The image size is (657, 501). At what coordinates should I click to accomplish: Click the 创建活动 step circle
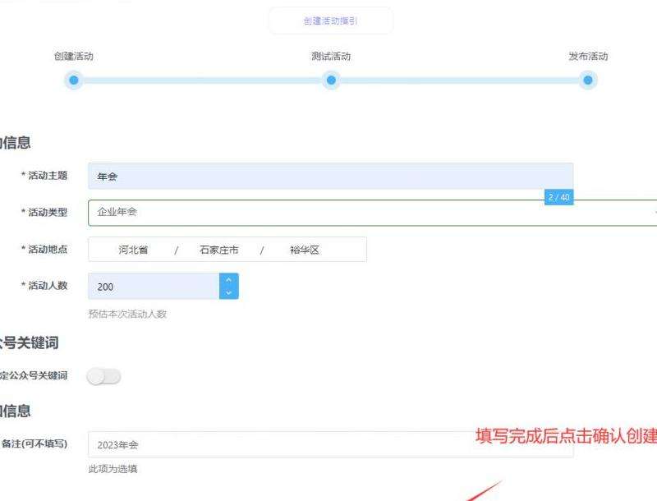coord(74,80)
